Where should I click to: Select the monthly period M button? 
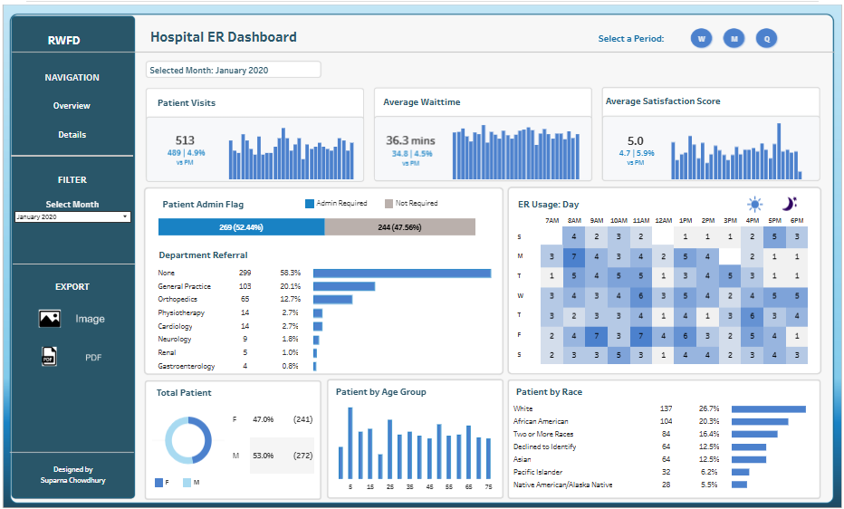(x=734, y=39)
